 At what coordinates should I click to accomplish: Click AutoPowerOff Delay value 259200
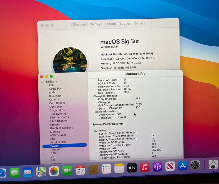(156, 150)
